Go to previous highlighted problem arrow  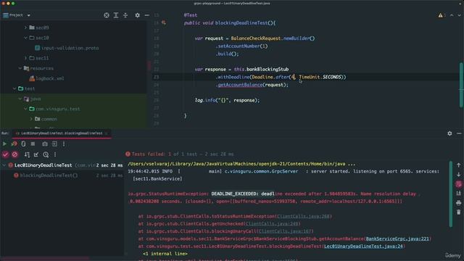452,15
